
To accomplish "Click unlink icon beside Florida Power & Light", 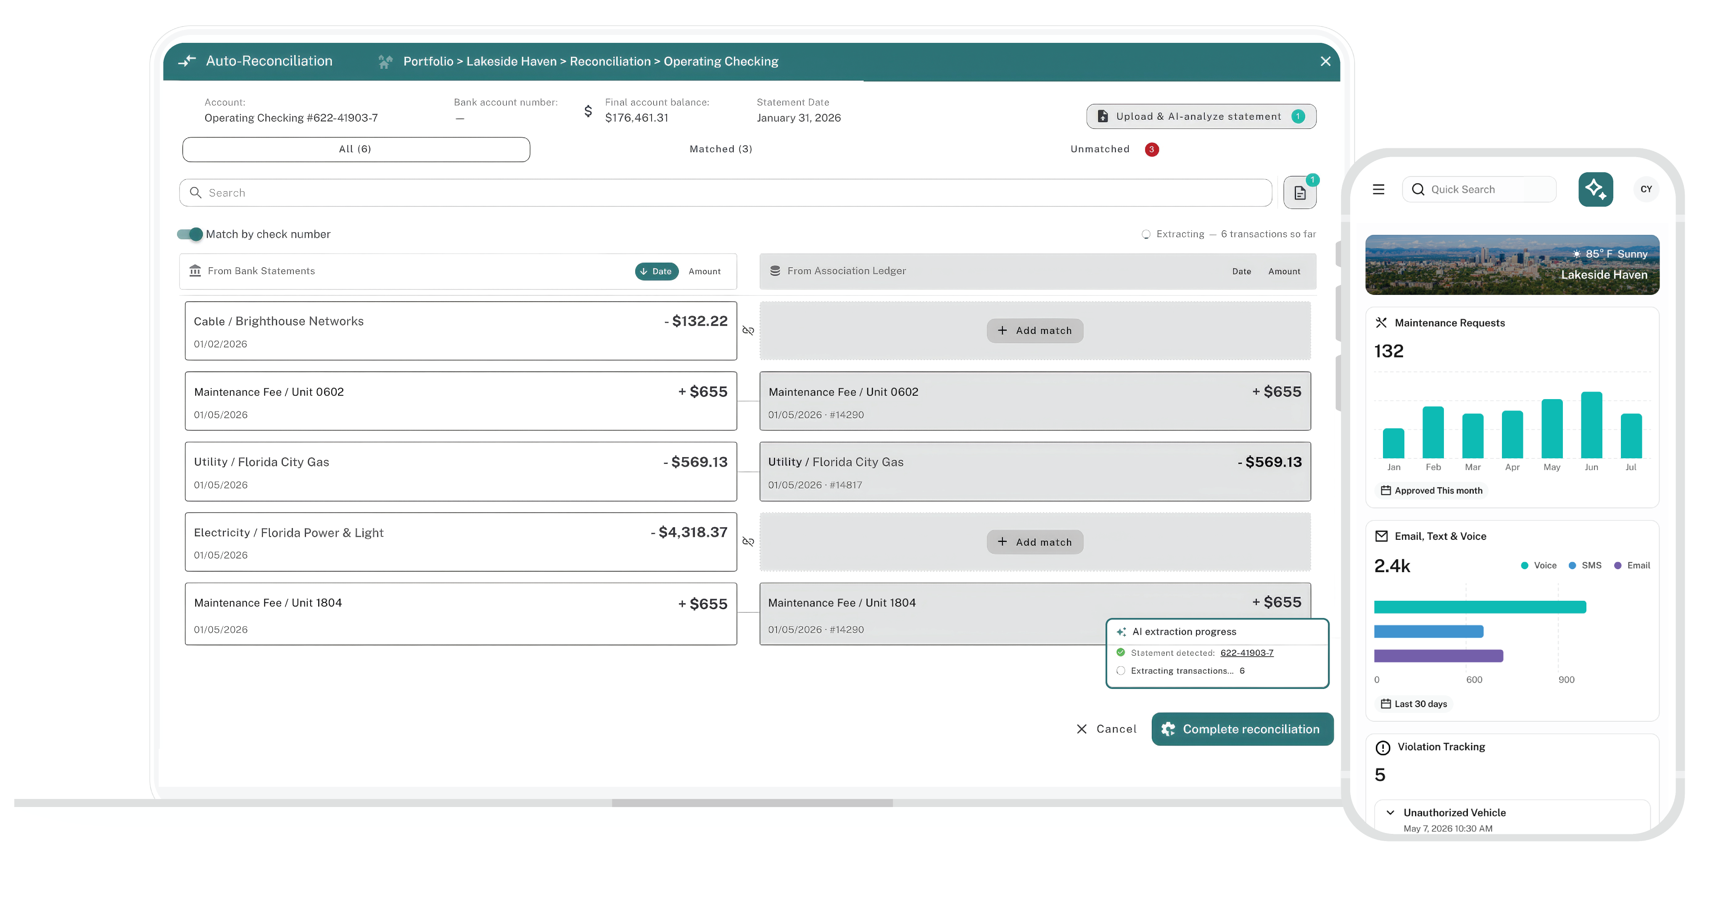I will coord(748,542).
